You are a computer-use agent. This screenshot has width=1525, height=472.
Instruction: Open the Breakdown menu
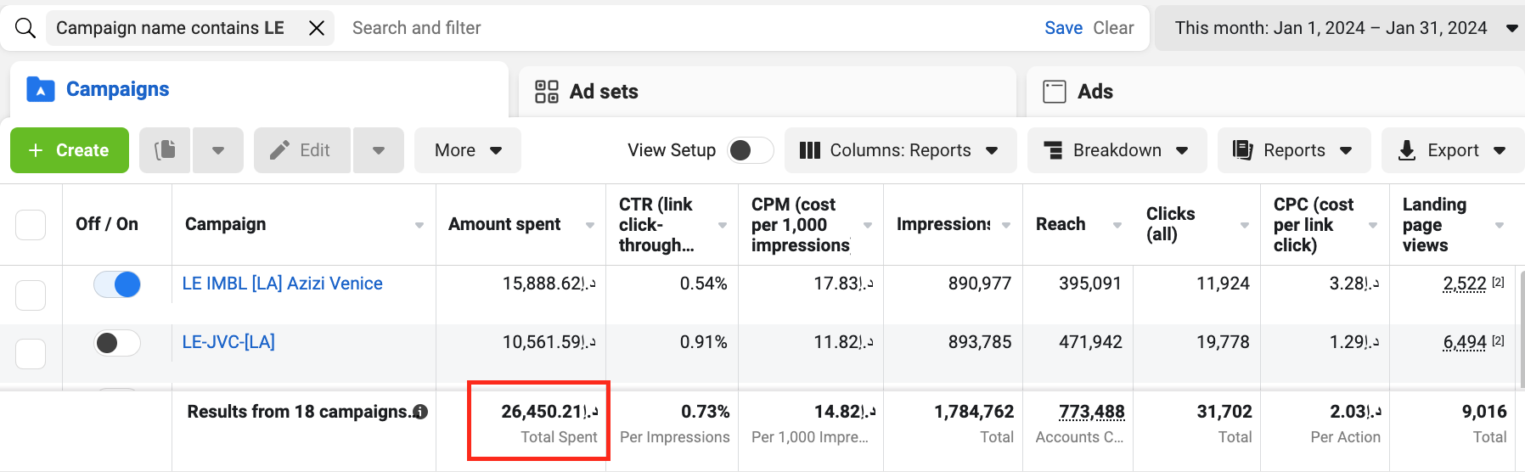coord(1116,150)
